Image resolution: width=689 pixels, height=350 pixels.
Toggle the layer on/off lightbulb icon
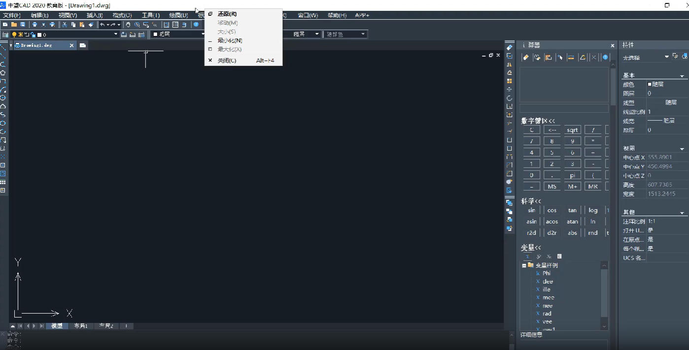tap(14, 34)
